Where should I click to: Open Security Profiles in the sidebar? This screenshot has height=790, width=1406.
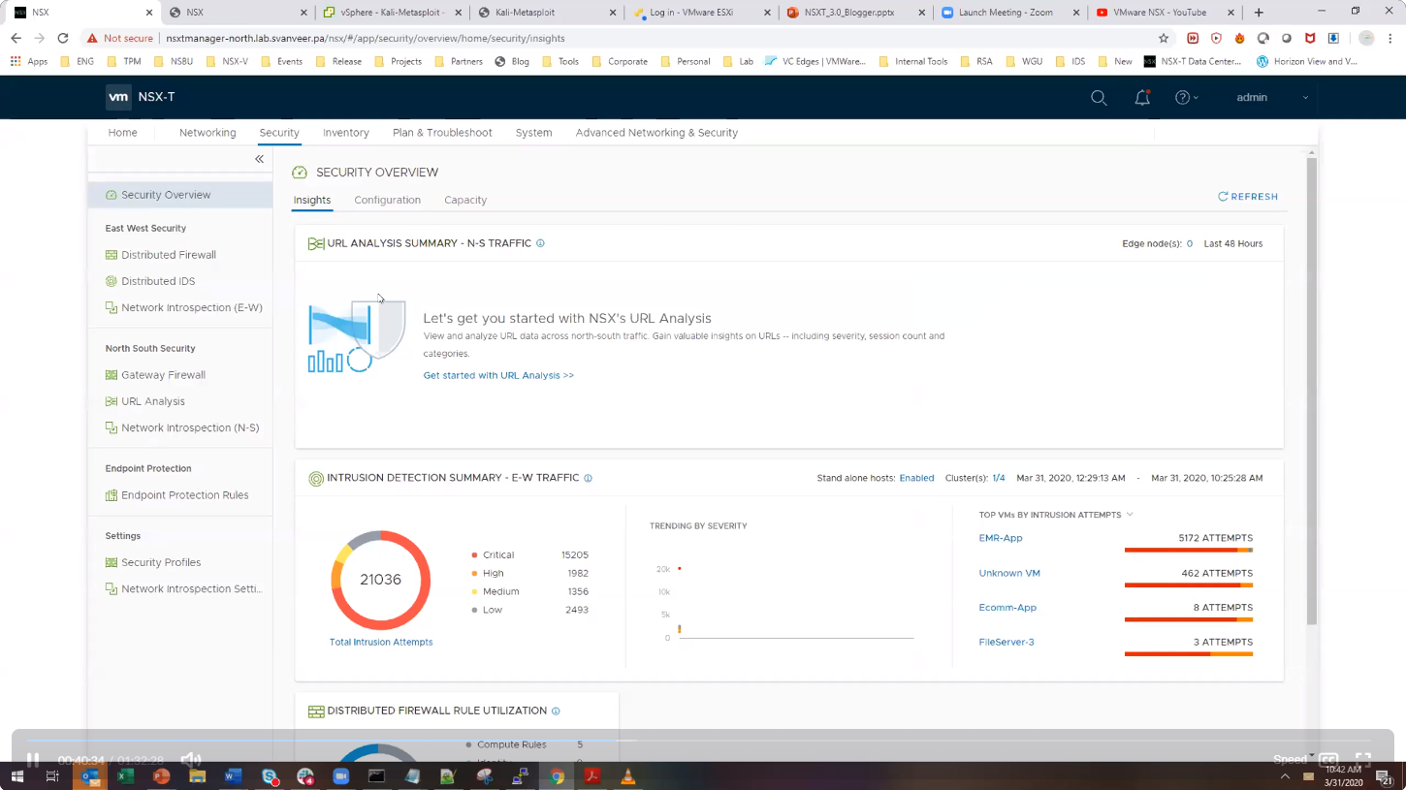[161, 562]
